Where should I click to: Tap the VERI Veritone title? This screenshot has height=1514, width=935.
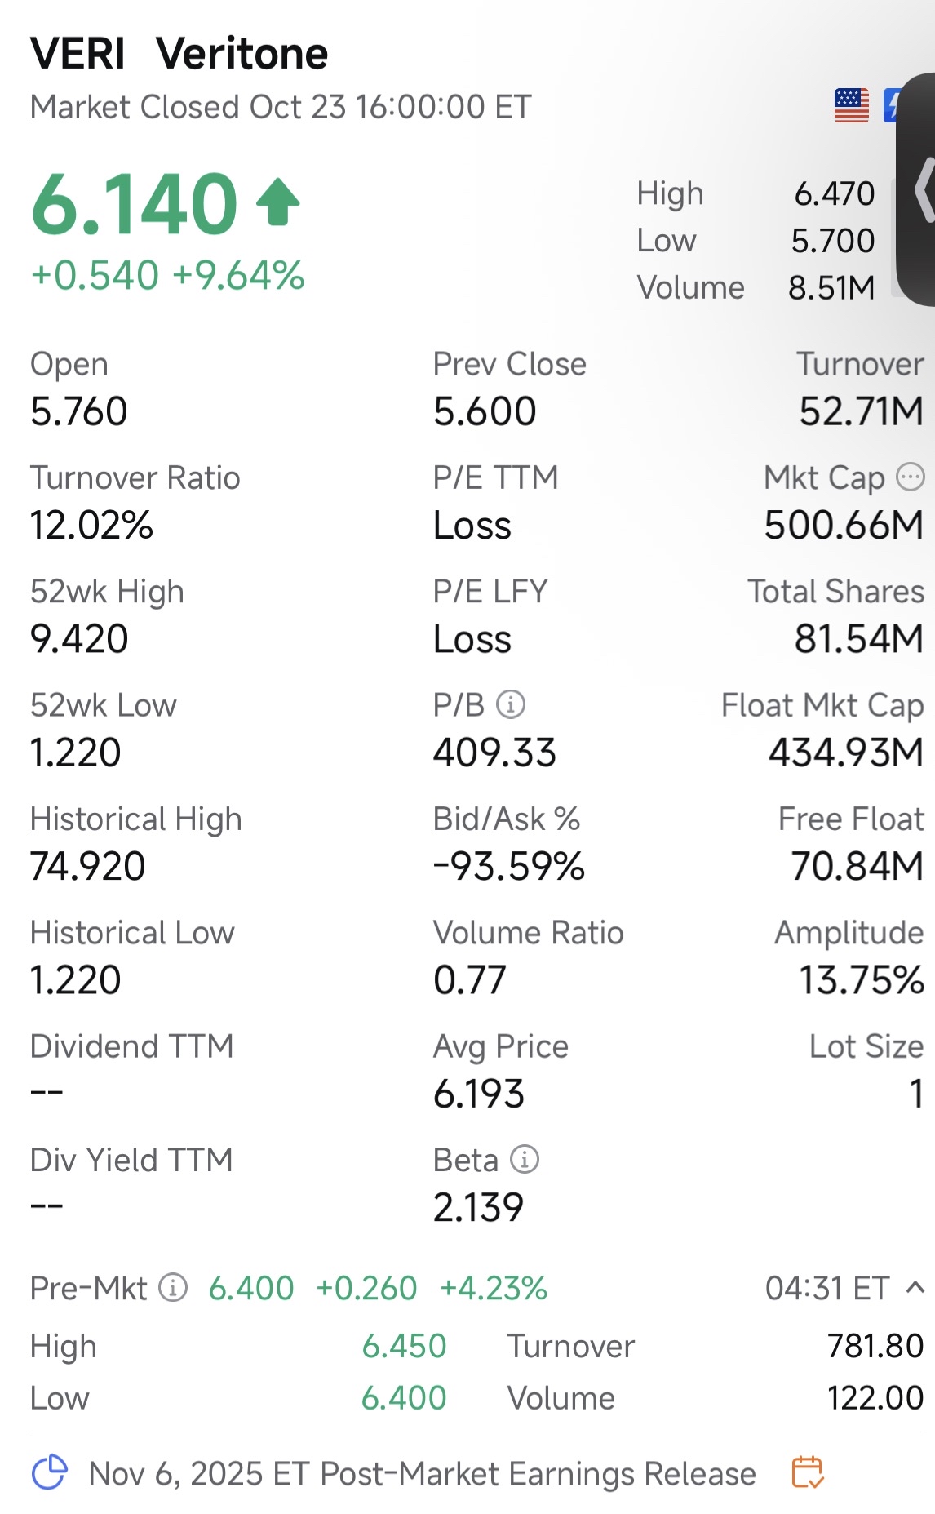[x=179, y=55]
